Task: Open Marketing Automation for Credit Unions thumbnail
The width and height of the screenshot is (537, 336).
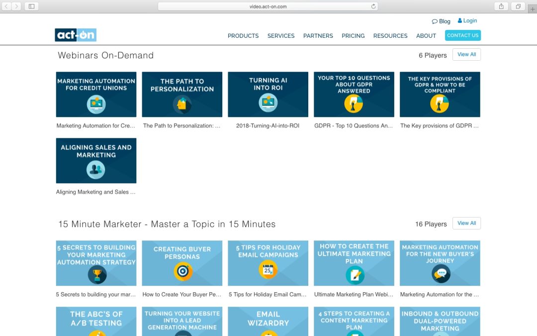Action: pos(96,94)
